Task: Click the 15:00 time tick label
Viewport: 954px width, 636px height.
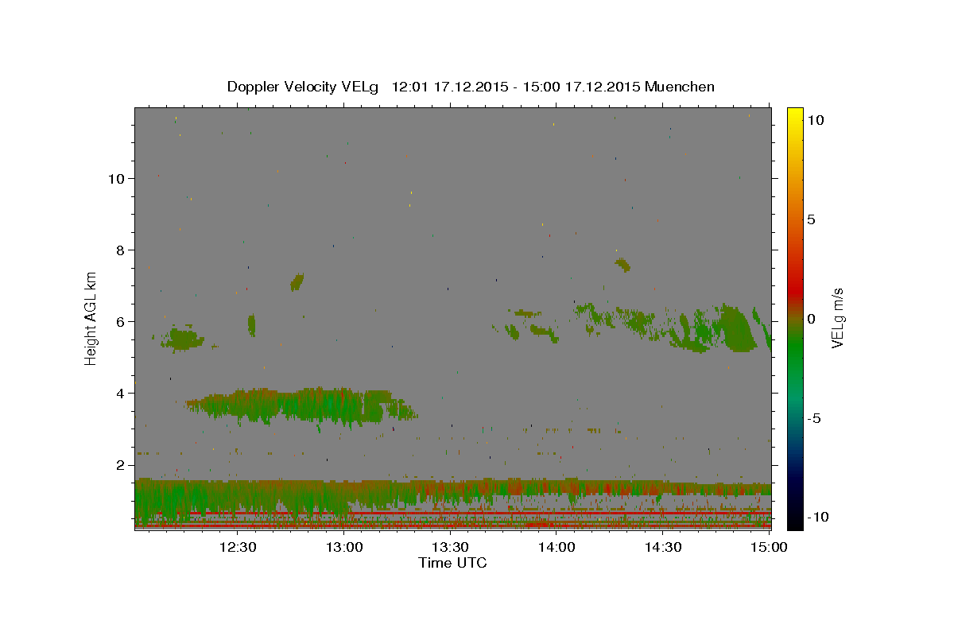Action: click(x=769, y=547)
